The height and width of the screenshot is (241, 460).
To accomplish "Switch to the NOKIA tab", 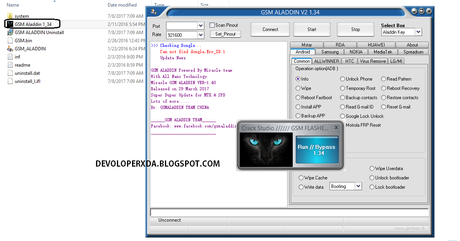I will pos(356,52).
